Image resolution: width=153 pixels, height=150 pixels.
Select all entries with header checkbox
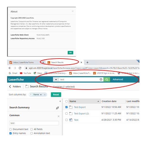pyautogui.click(x=66, y=101)
